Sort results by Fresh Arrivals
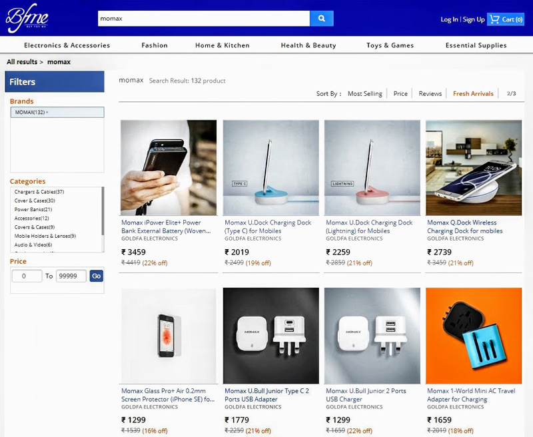This screenshot has height=437, width=533. coord(473,93)
